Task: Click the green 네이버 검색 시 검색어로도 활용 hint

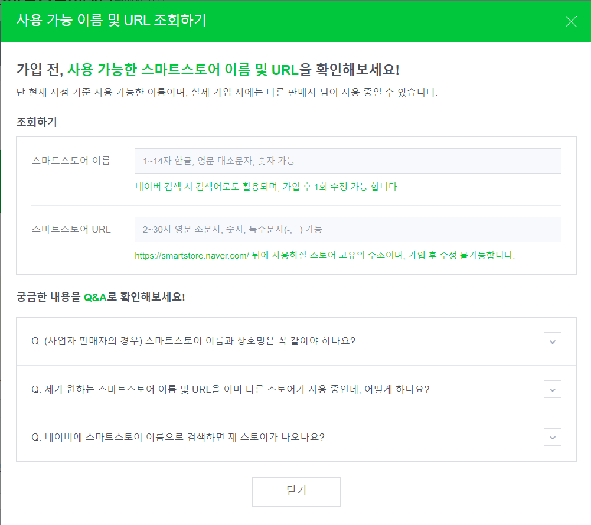Action: coord(267,187)
